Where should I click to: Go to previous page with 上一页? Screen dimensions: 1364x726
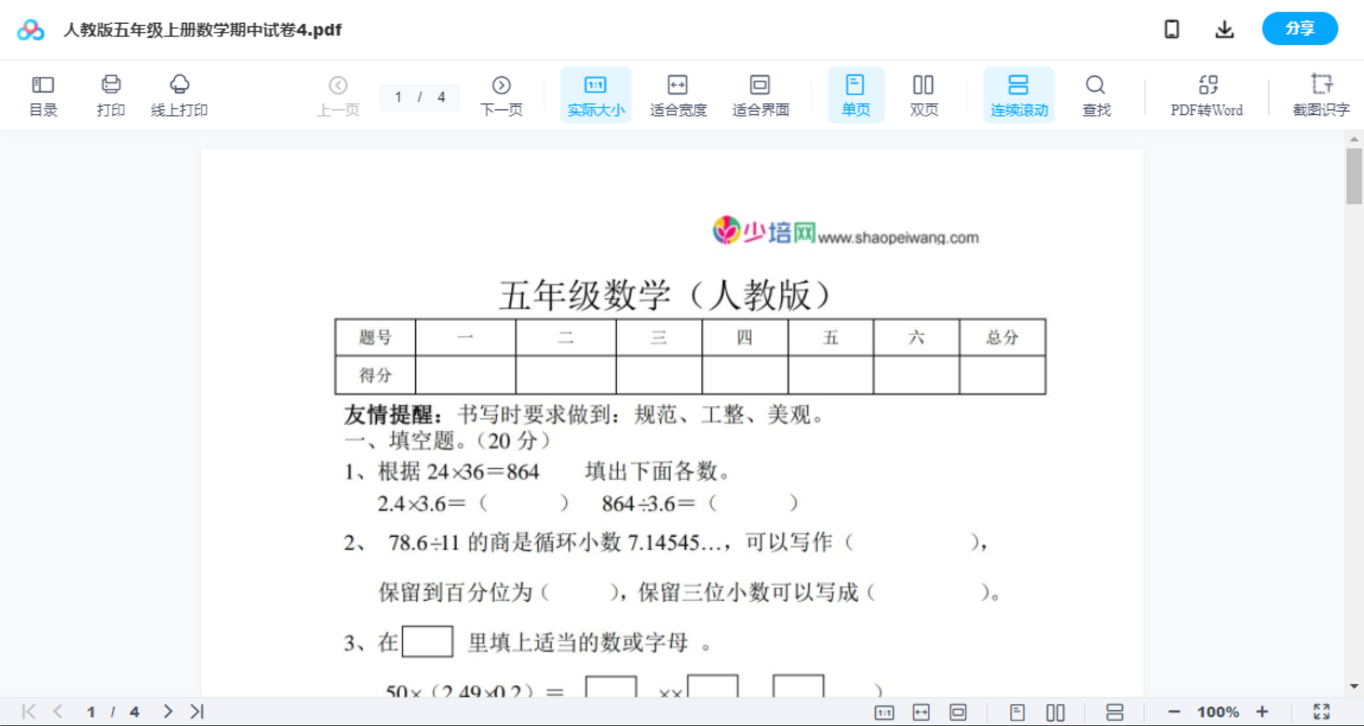click(338, 96)
